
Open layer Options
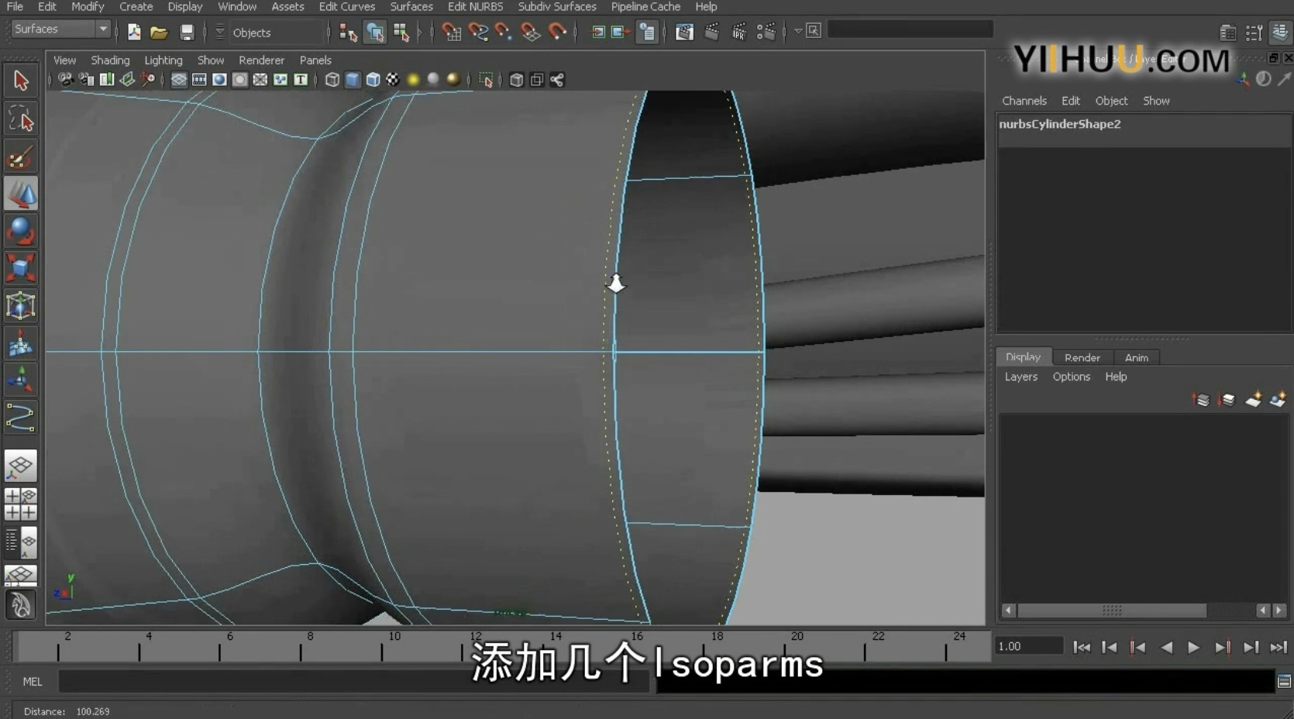(x=1071, y=377)
